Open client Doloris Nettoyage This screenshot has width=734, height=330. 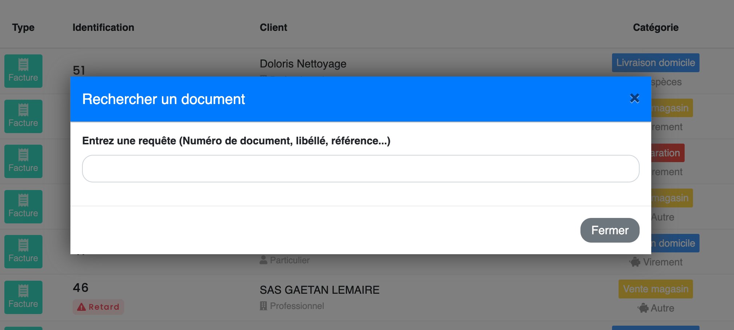303,64
